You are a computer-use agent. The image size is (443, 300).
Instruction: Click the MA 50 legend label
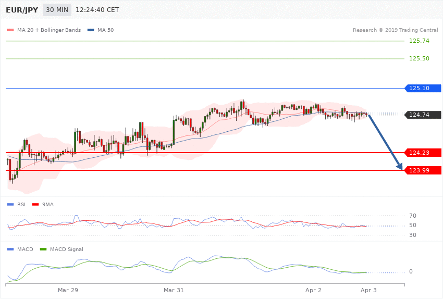[x=106, y=30]
